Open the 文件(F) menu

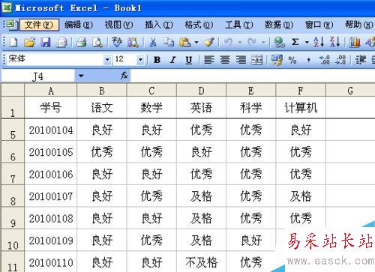[39, 25]
